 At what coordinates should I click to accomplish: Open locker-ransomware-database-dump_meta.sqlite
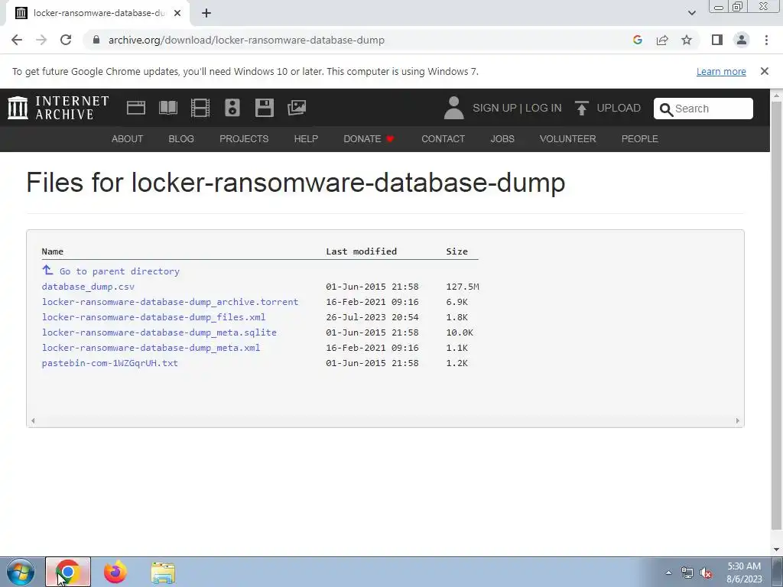[159, 332]
